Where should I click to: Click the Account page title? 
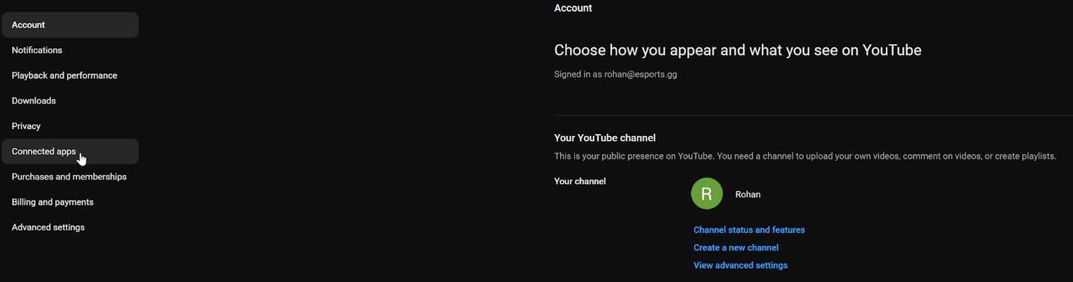tap(573, 8)
